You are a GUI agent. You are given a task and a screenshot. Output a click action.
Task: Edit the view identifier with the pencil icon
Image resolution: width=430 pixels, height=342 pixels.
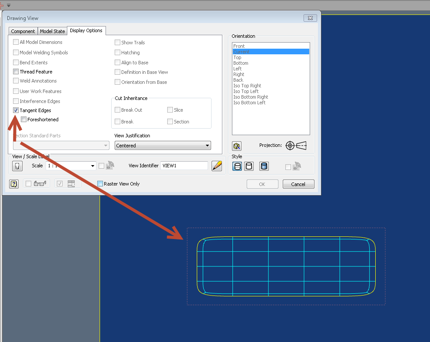coord(217,166)
